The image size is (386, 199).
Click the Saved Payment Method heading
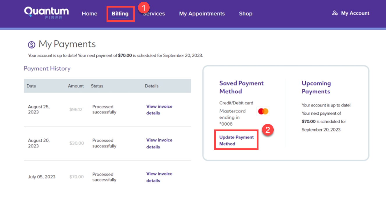(x=242, y=87)
